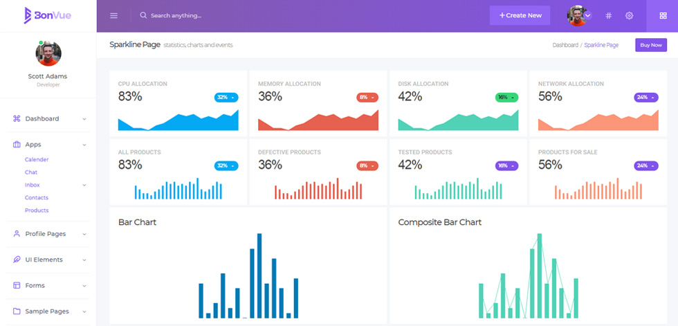Open the header user avatar menu
The image size is (678, 326).
(x=578, y=15)
